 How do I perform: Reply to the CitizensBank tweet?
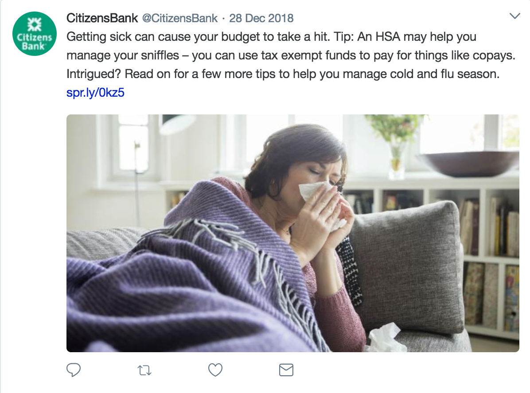click(x=74, y=369)
